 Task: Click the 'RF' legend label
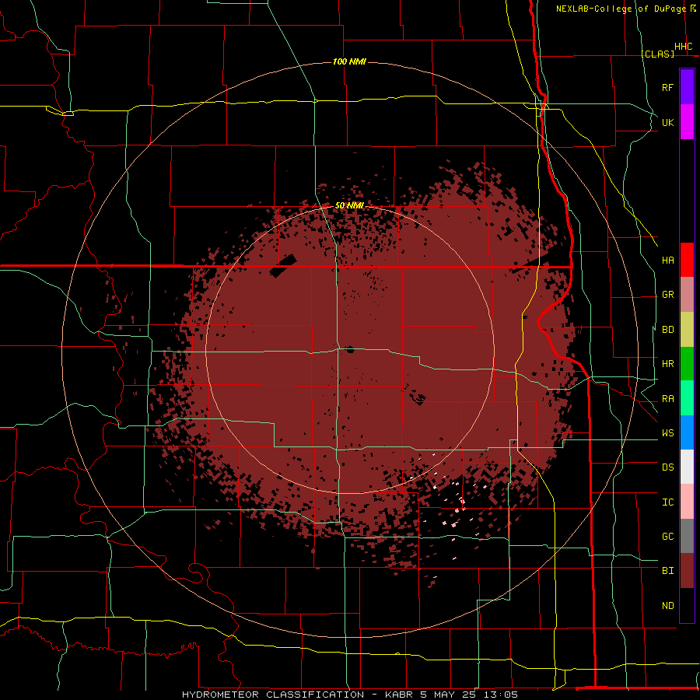pyautogui.click(x=668, y=87)
